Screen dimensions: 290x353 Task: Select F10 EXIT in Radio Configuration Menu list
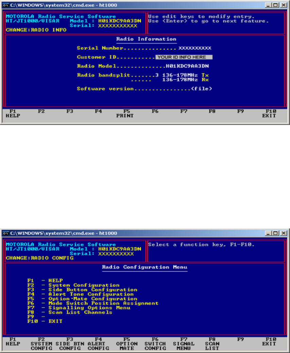(45, 321)
